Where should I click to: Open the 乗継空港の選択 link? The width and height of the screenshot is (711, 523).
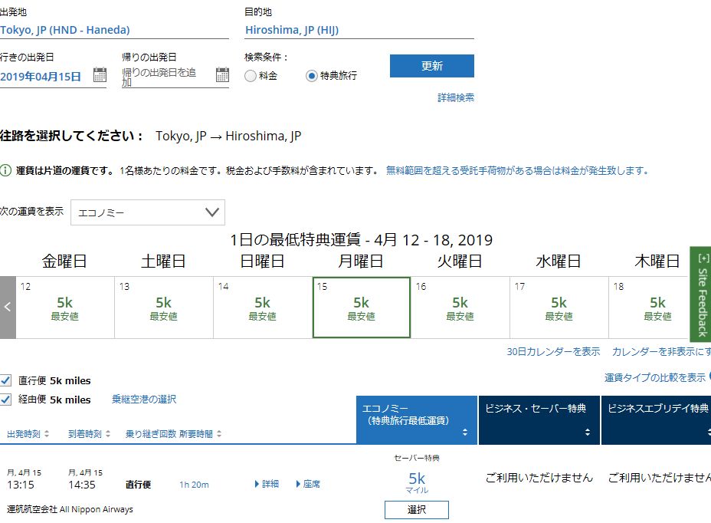click(x=144, y=399)
